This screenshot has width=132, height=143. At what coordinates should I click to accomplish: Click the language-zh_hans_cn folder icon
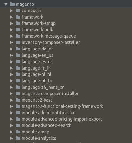(18, 87)
